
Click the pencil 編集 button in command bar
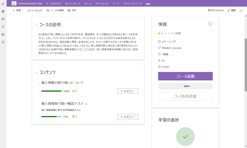[x=231, y=10]
